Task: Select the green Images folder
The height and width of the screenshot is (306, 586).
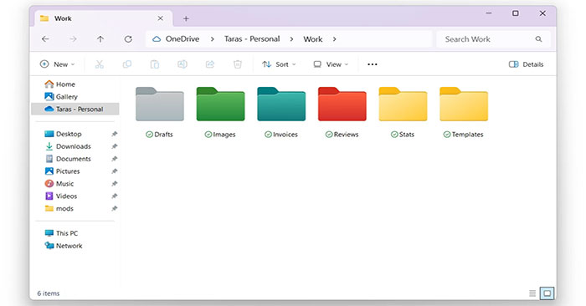Action: [x=220, y=105]
